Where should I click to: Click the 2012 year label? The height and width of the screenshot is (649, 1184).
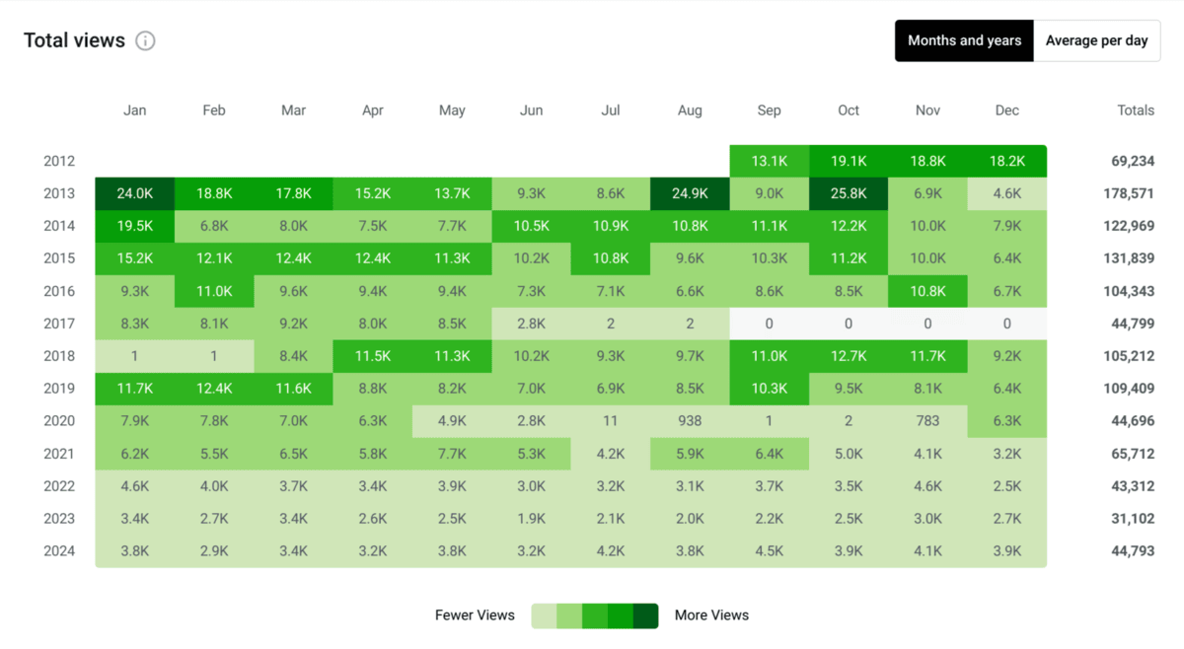(59, 160)
